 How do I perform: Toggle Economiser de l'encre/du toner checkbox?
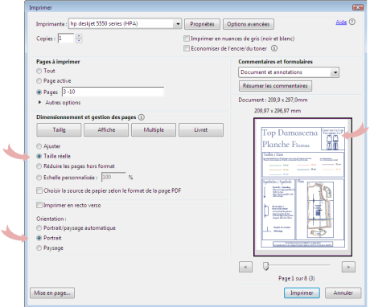187,48
